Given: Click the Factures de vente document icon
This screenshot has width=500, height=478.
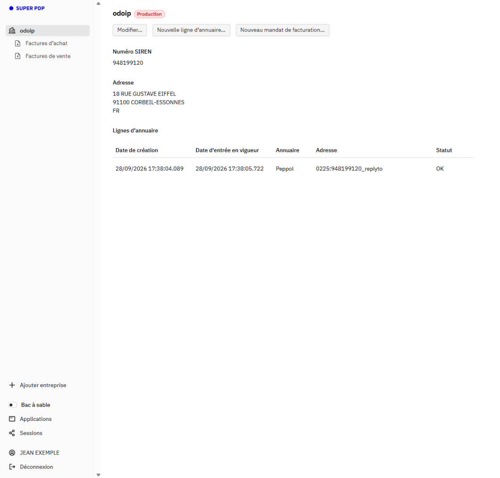Looking at the screenshot, I should [18, 56].
